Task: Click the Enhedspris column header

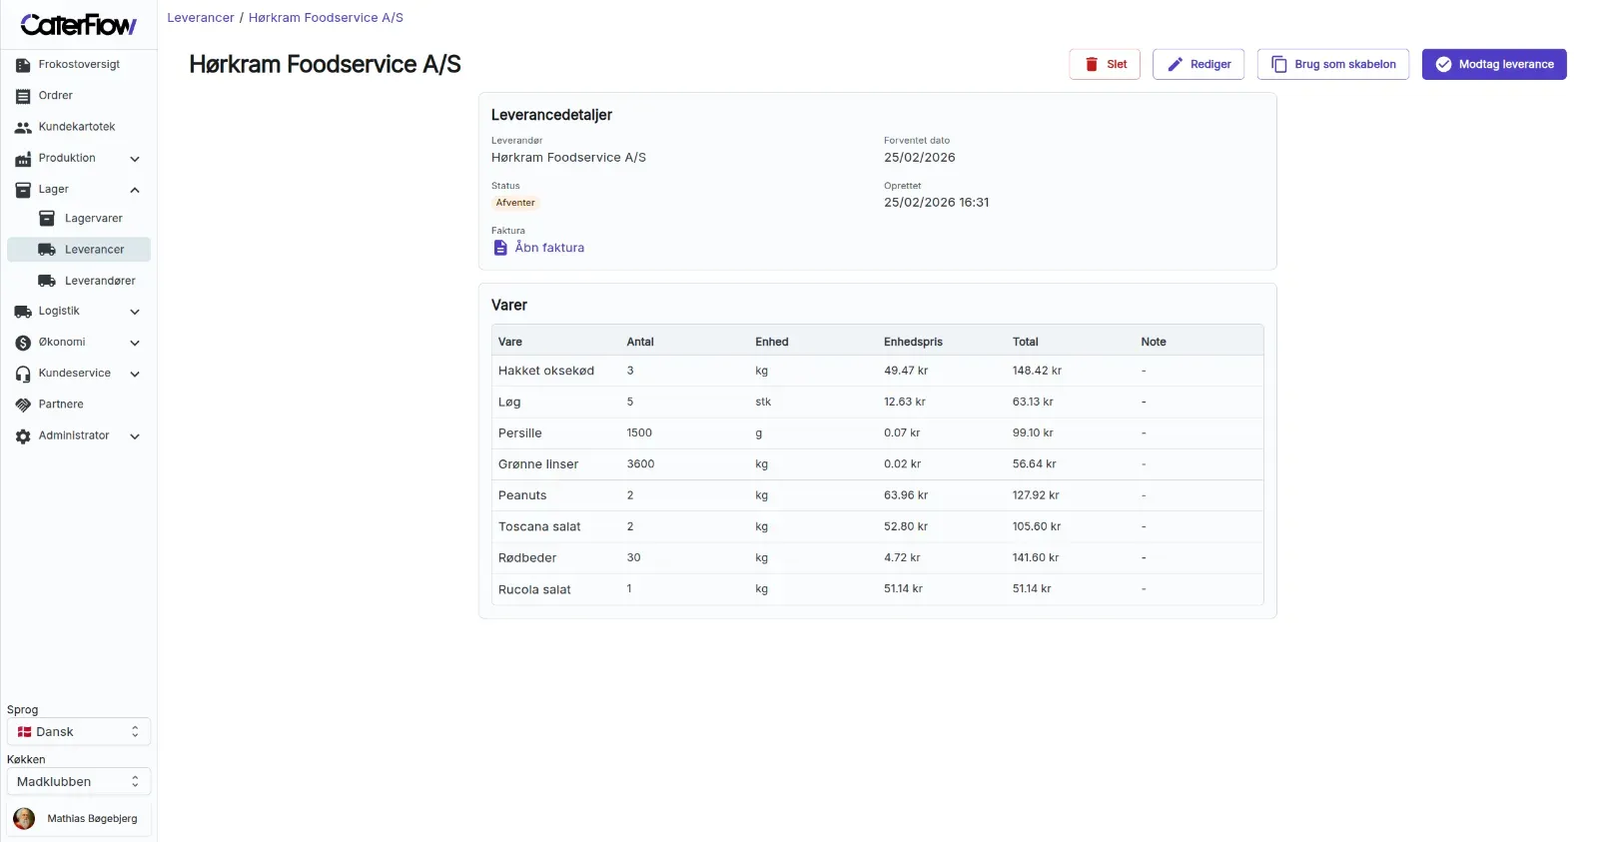Action: (x=913, y=342)
